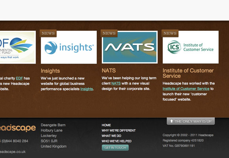The width and height of the screenshot is (229, 158).
Task: Click the NEWS tag above Insights
Action: pyautogui.click(x=48, y=33)
